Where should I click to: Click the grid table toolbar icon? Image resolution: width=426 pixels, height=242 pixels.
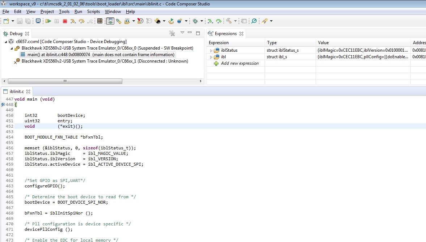[x=100, y=21]
